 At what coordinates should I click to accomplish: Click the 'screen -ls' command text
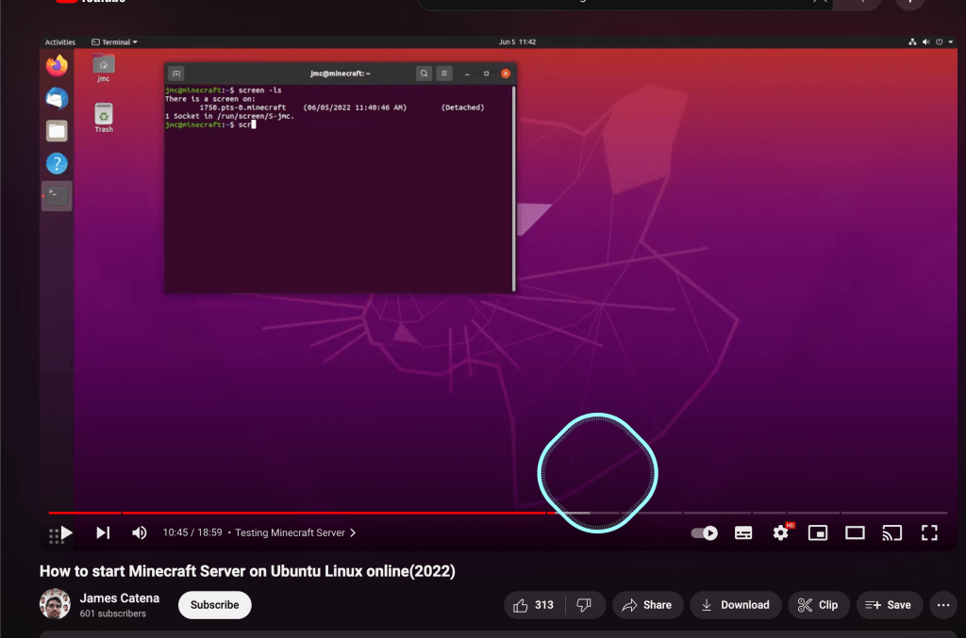[260, 90]
